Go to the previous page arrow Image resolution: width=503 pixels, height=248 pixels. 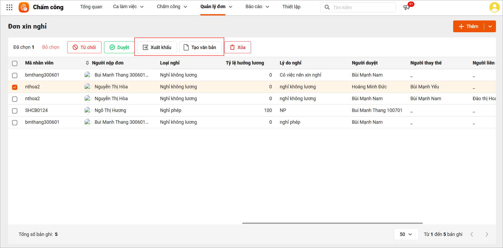[472, 234]
